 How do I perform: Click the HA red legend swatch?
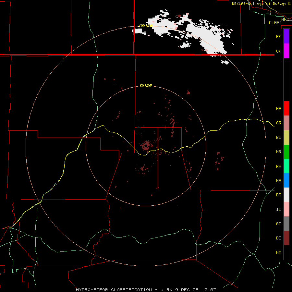point(286,108)
